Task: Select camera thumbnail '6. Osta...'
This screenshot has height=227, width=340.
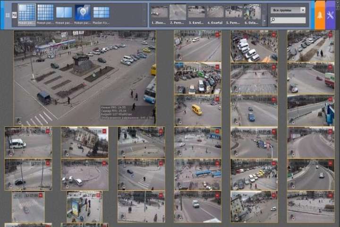Action: [x=252, y=13]
